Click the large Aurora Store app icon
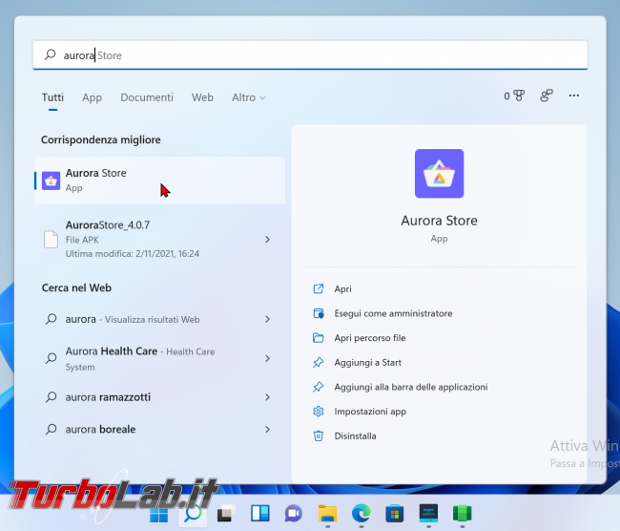 click(x=439, y=174)
